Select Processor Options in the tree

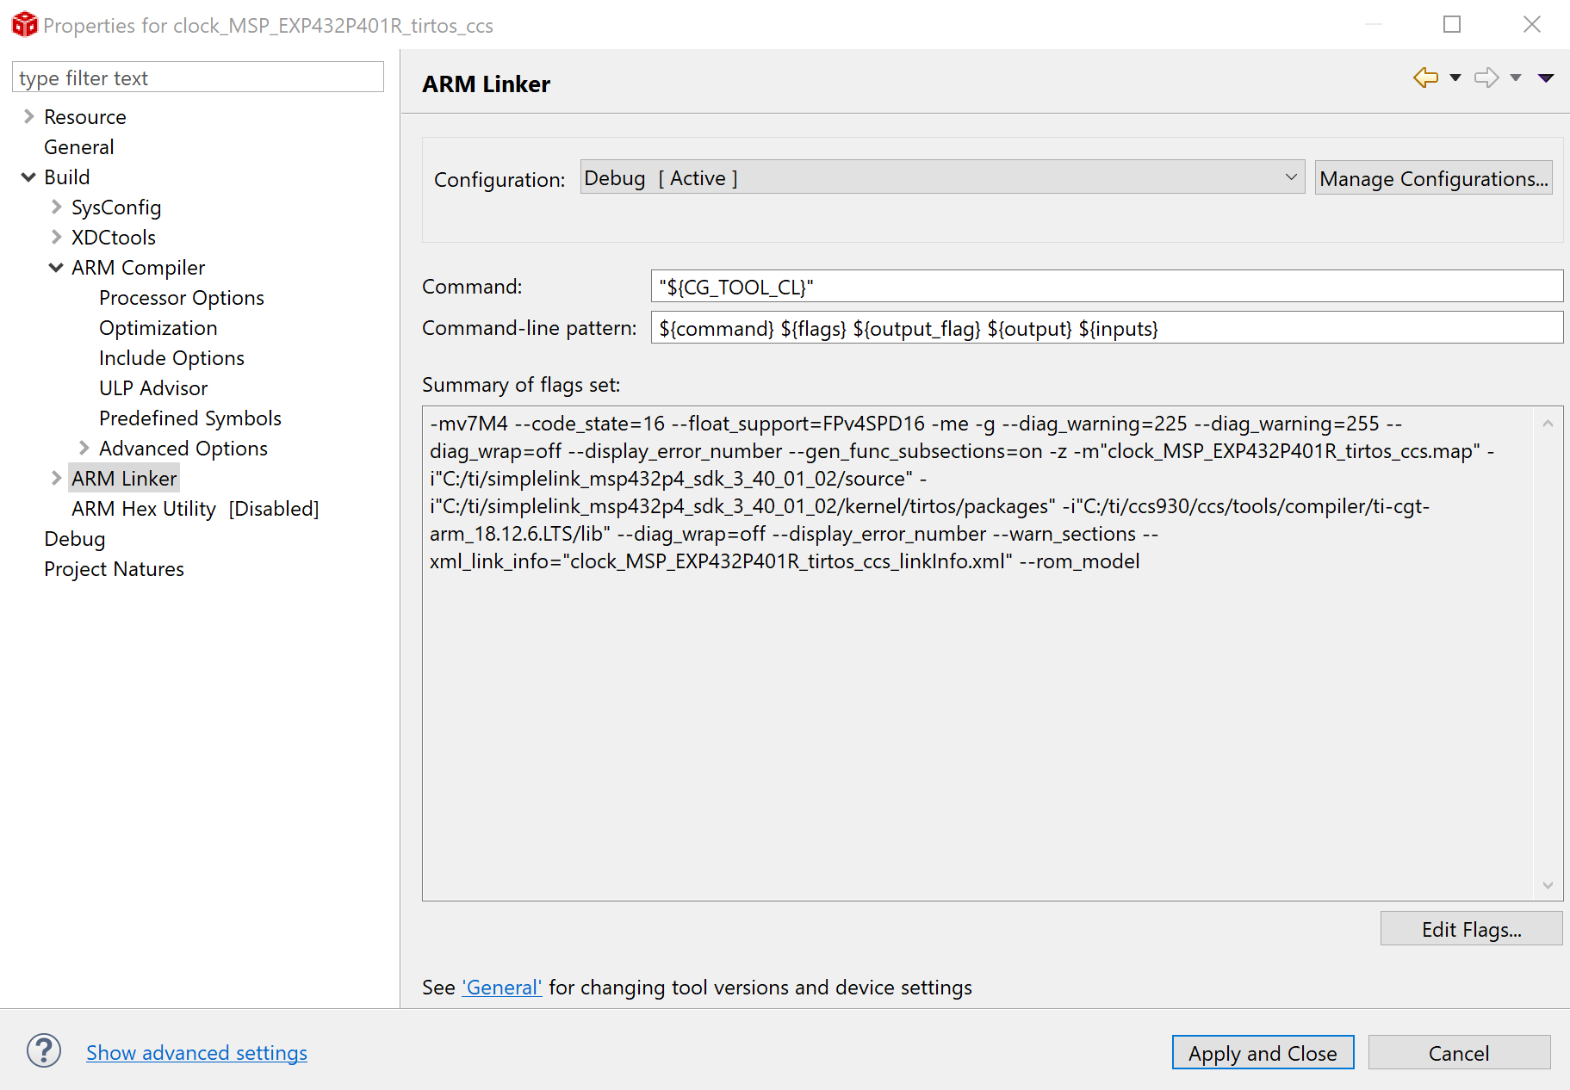tap(181, 297)
